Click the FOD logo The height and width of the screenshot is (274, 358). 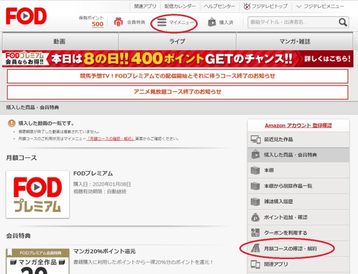pos(26,16)
